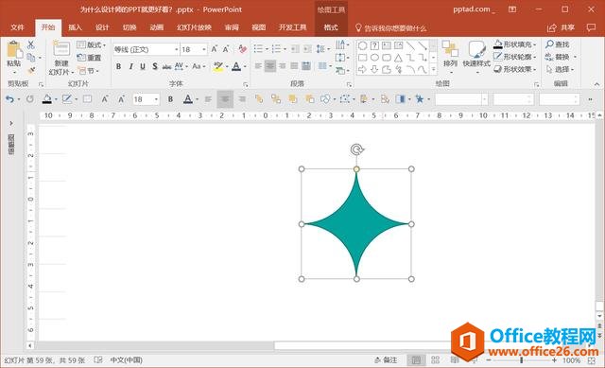Click the star icon in quick toolbar
The image size is (605, 368).
(419, 99)
